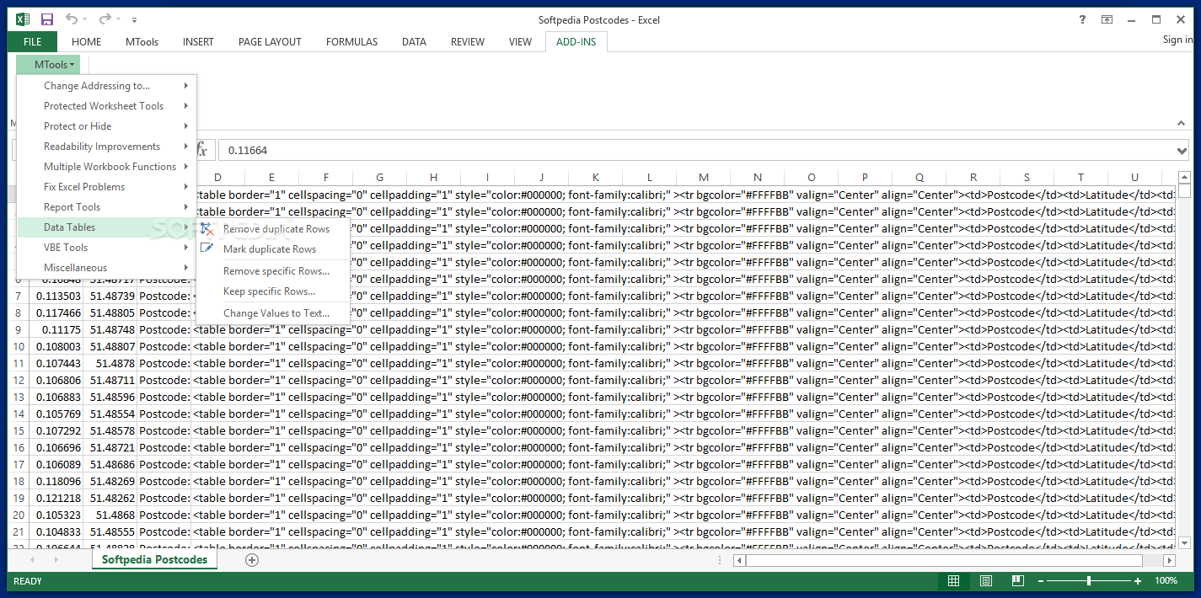Viewport: 1201px width, 598px height.
Task: Switch to the REVIEW ribbon tab
Action: (x=468, y=42)
